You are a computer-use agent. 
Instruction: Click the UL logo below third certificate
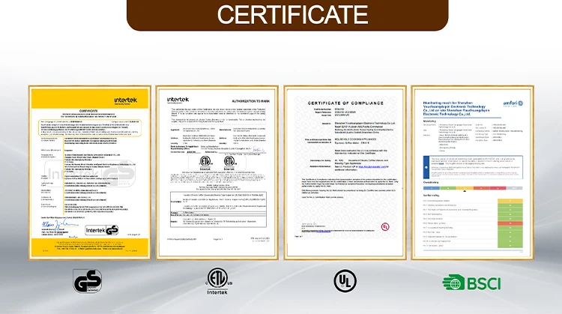pyautogui.click(x=345, y=281)
